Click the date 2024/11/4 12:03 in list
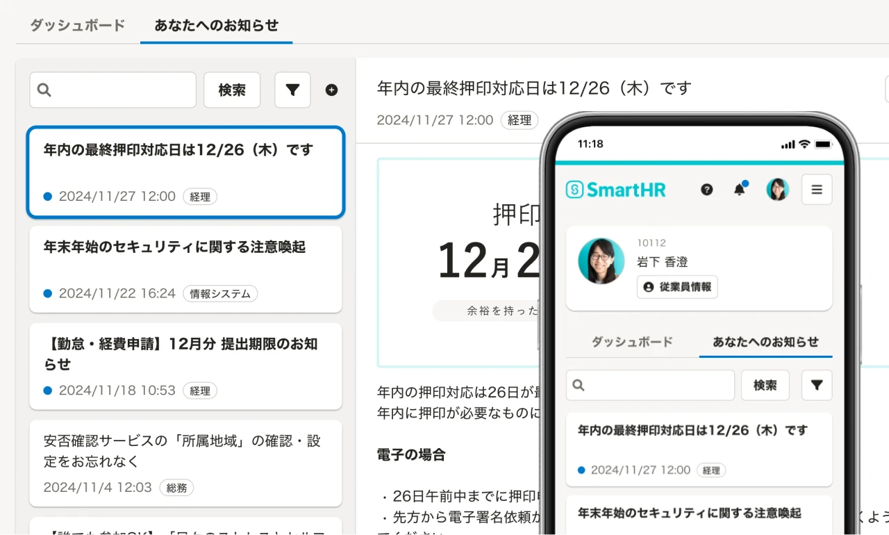Viewport: 889px width, 535px height. tap(97, 488)
